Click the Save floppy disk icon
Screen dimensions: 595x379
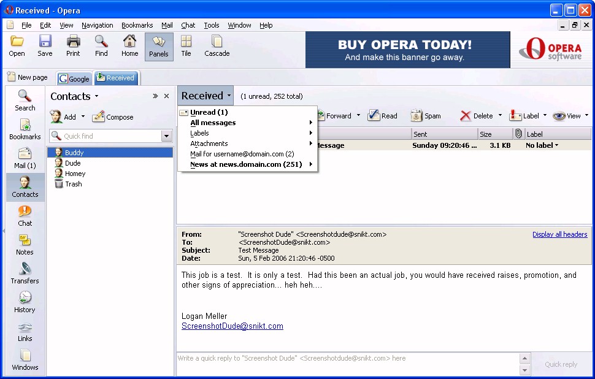tap(45, 46)
